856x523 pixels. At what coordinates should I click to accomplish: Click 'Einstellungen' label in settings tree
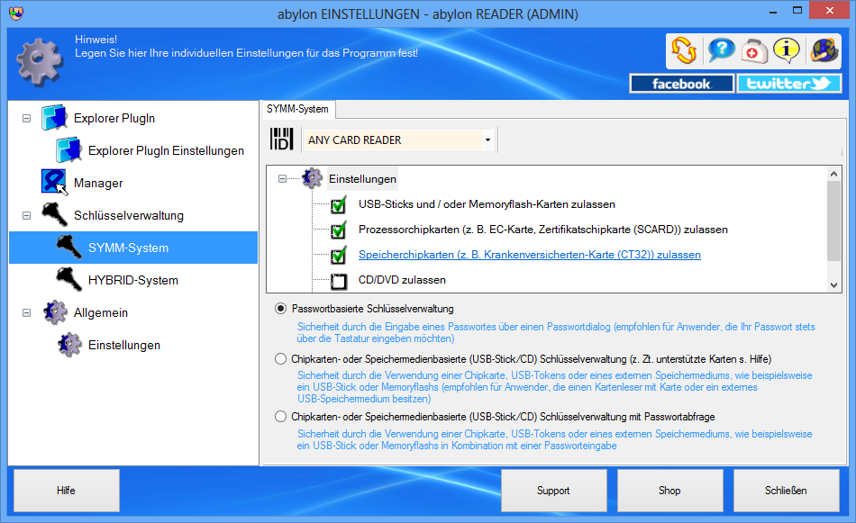coord(362,179)
